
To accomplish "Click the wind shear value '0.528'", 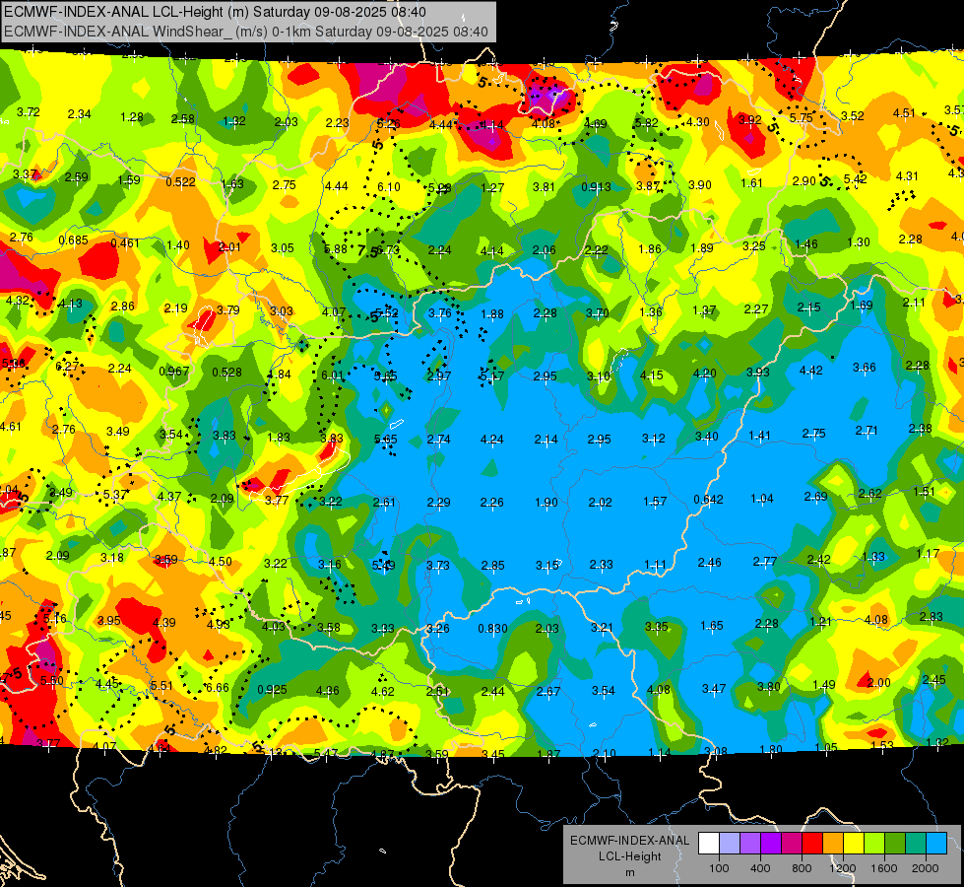I will click(226, 373).
